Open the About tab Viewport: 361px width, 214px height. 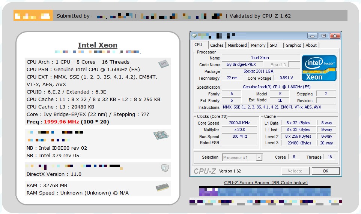pyautogui.click(x=311, y=45)
